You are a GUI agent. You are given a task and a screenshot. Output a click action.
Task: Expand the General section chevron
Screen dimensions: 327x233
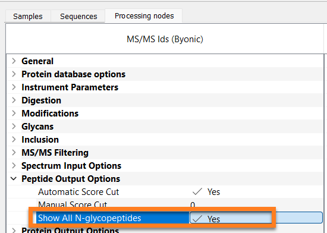(x=14, y=61)
